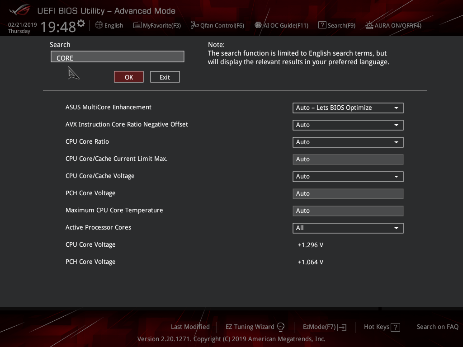Click the MyFavorite list icon

[137, 25]
